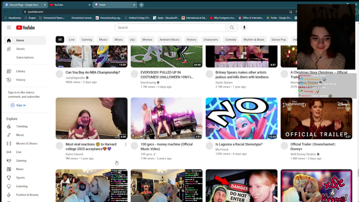Image resolution: width=359 pixels, height=202 pixels.
Task: Open Subscriptions in the sidebar
Action: 25,57
